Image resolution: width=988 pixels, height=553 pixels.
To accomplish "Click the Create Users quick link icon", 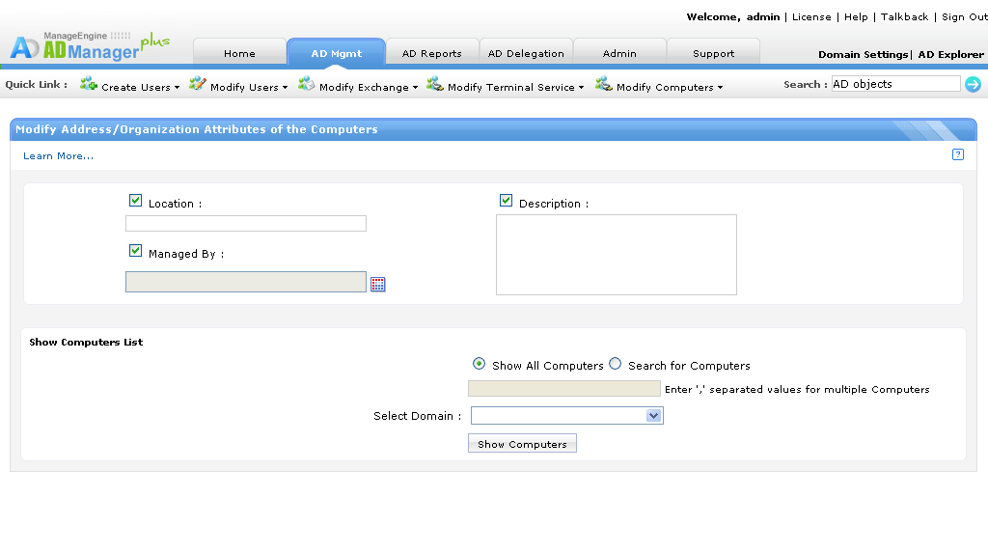I will pos(89,85).
